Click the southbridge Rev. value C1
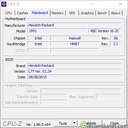 (116, 44)
